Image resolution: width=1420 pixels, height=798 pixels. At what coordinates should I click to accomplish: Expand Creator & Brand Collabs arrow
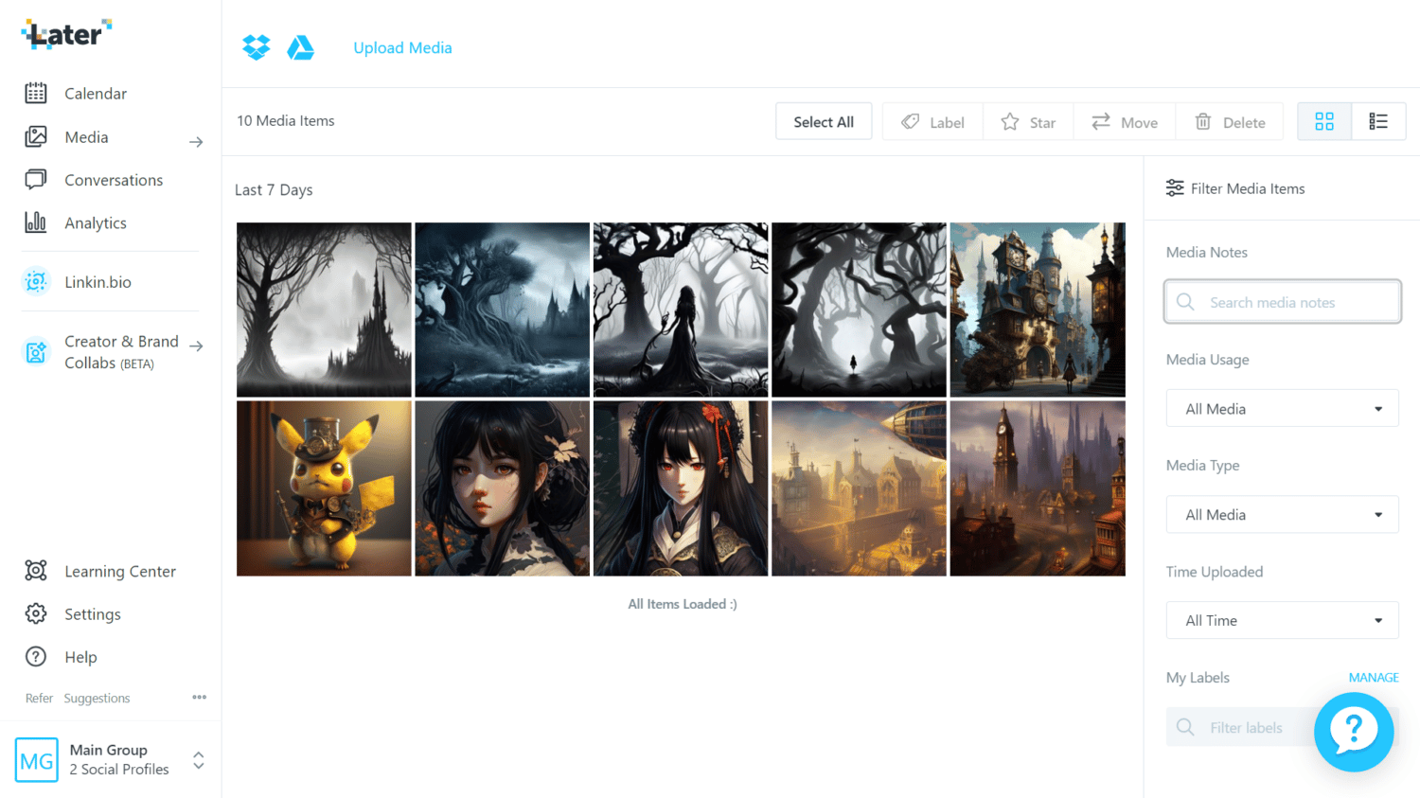click(196, 346)
